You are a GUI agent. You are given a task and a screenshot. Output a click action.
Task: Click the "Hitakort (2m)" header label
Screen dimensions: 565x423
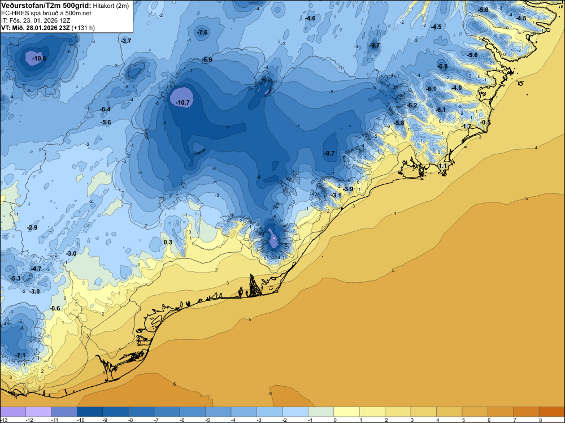click(111, 6)
